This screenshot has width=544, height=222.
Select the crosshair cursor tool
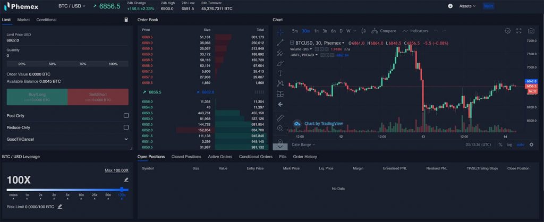280,32
